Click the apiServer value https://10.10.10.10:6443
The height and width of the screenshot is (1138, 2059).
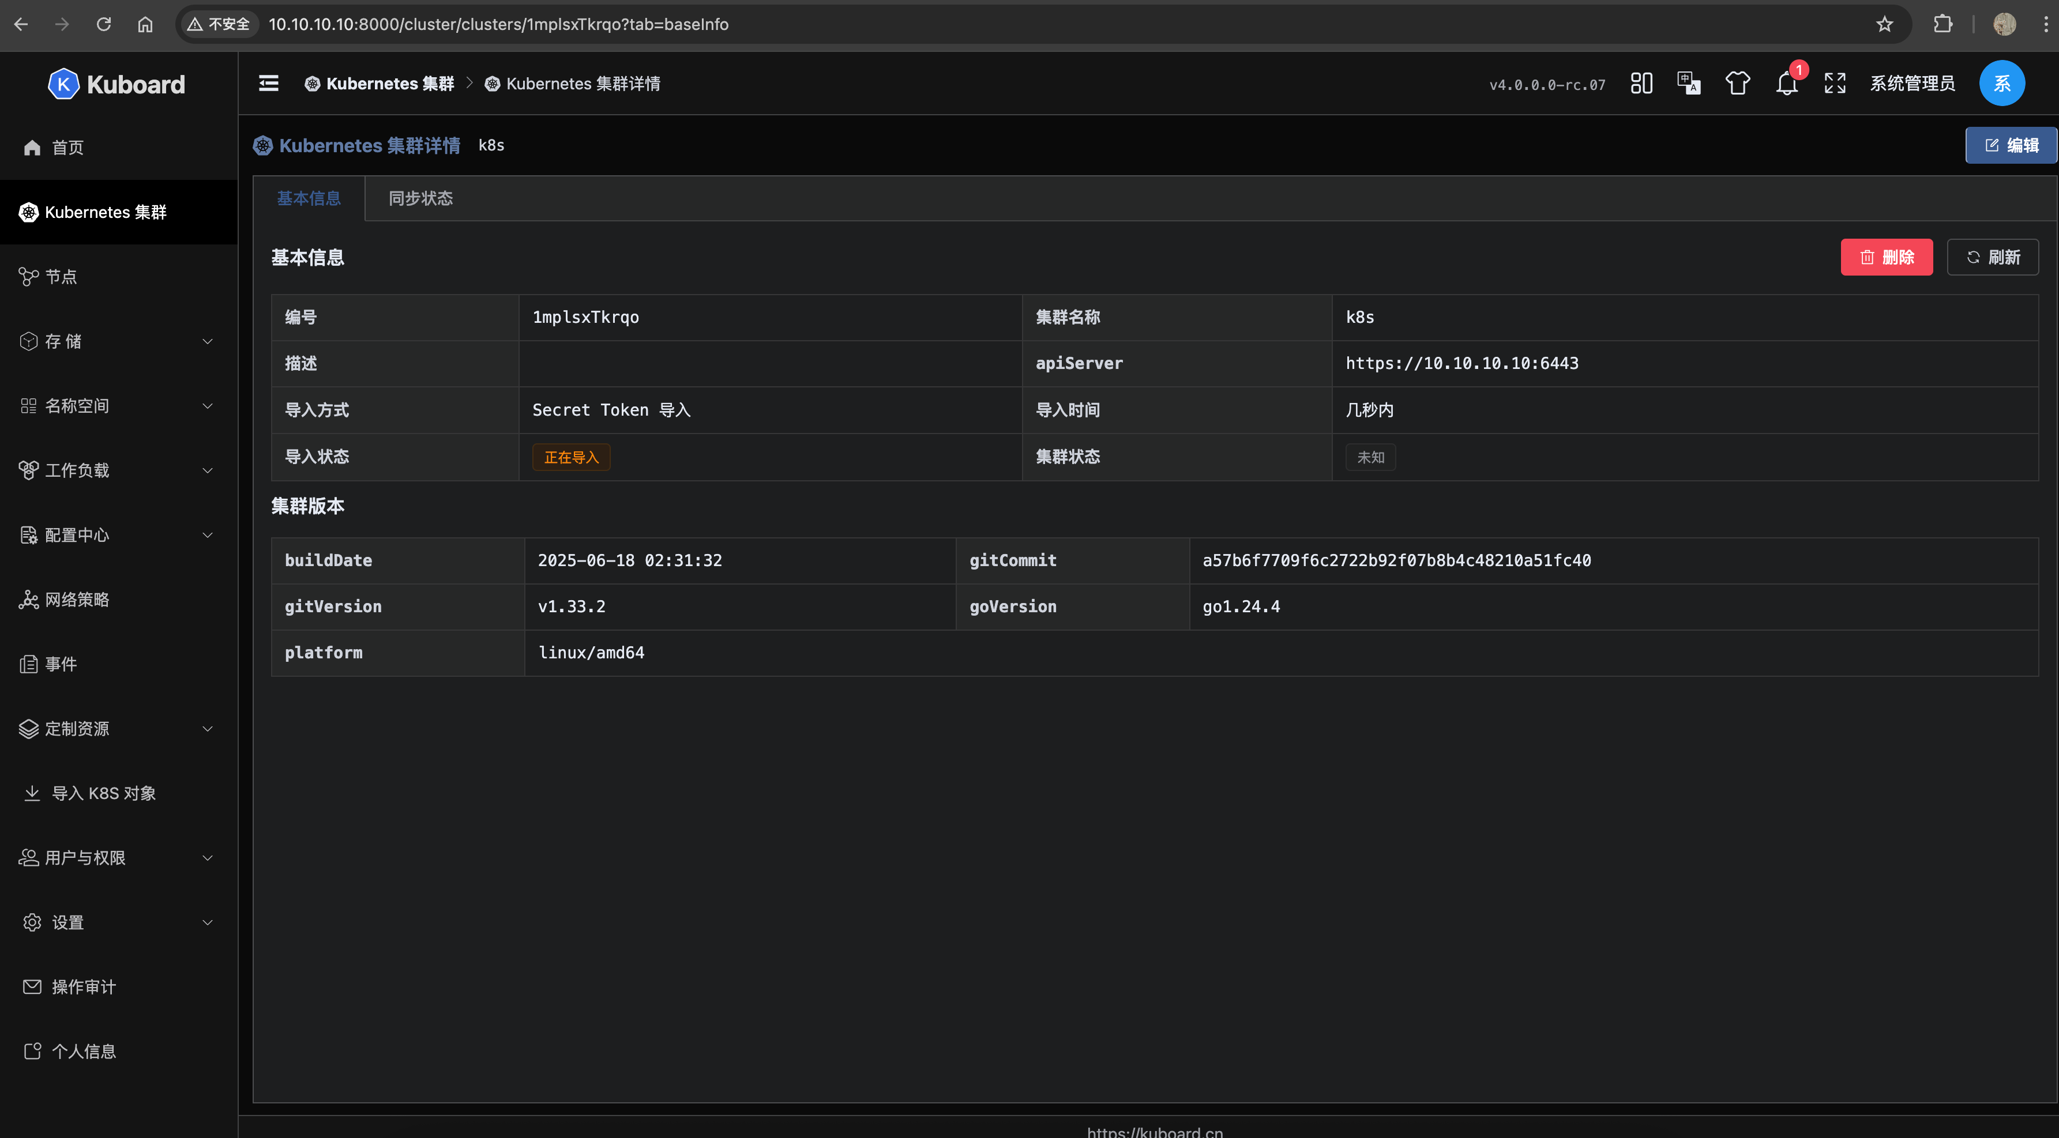(x=1461, y=364)
